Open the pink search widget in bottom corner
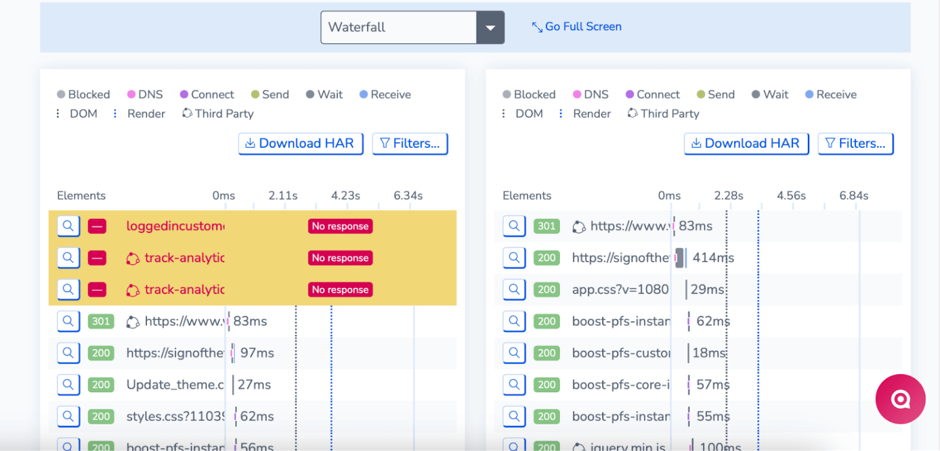 pos(900,398)
